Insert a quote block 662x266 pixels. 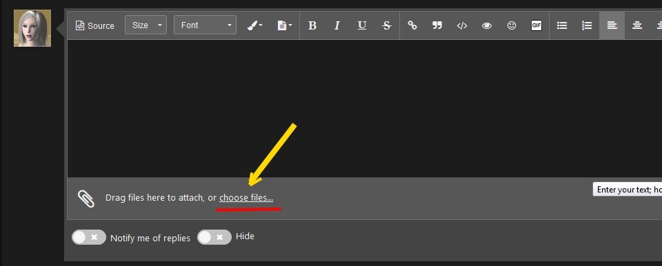click(x=437, y=25)
